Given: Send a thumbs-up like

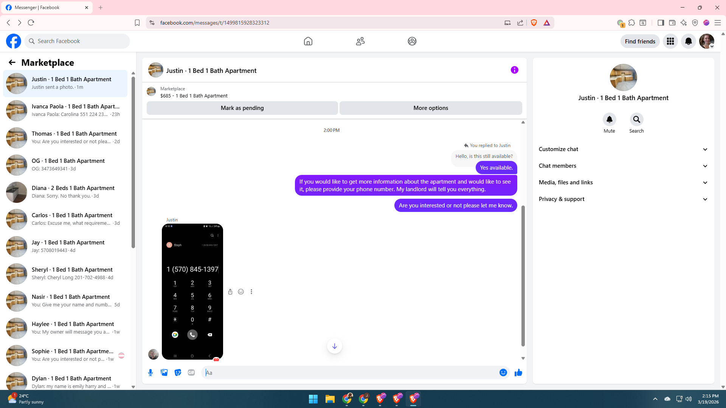Looking at the screenshot, I should (x=518, y=372).
